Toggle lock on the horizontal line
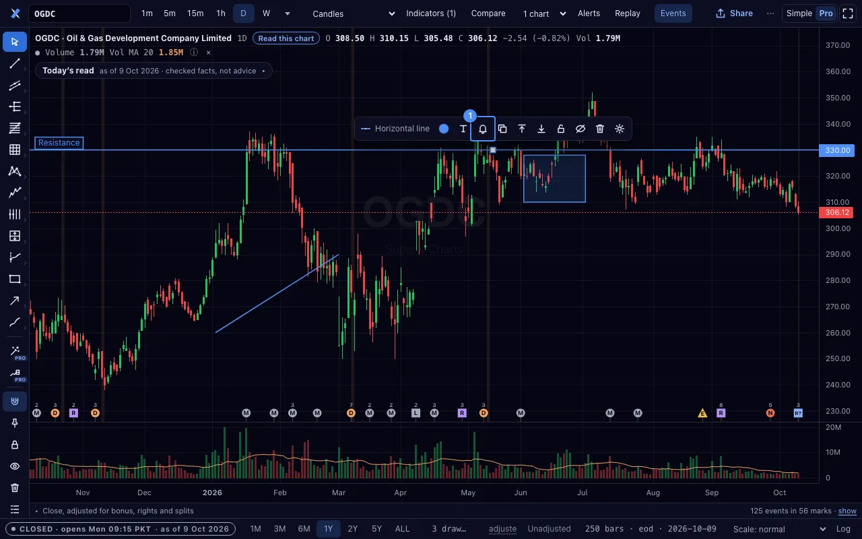Screen dimensions: 862x539 point(561,129)
